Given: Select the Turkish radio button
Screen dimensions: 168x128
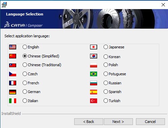Looking at the screenshot, I should point(106,101).
